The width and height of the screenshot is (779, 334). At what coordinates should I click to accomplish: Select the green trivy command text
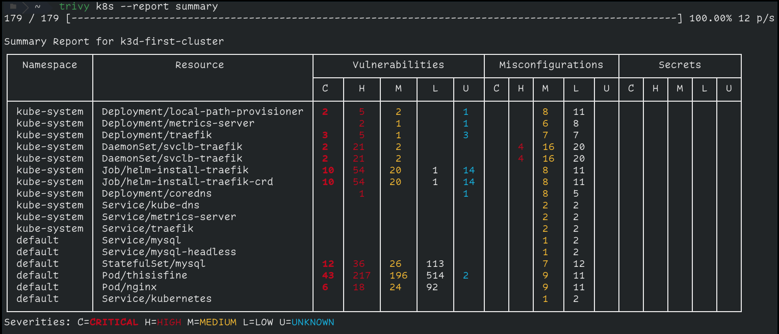(x=74, y=7)
